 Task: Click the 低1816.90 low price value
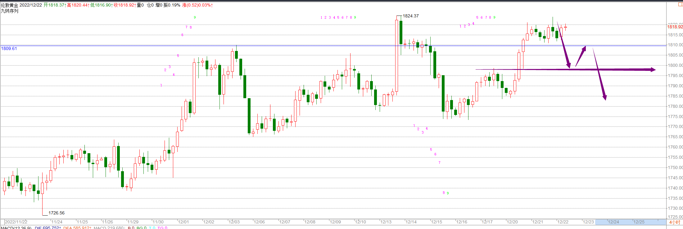click(x=102, y=5)
